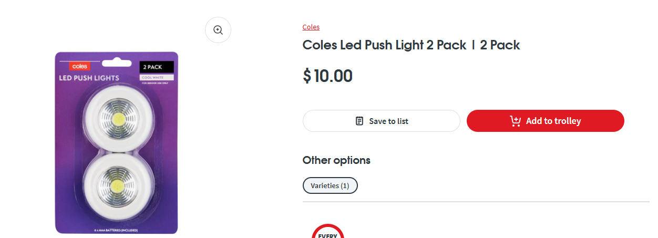658x238 pixels.
Task: Save the push light to a list
Action: coord(382,121)
